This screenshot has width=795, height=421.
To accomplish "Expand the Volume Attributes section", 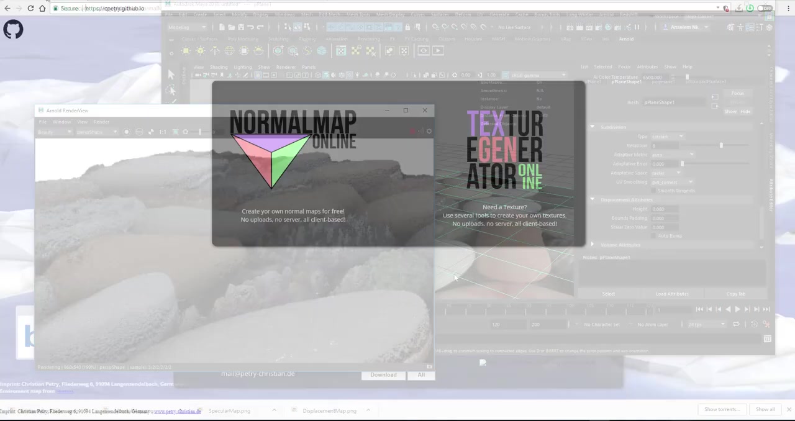I will click(620, 245).
